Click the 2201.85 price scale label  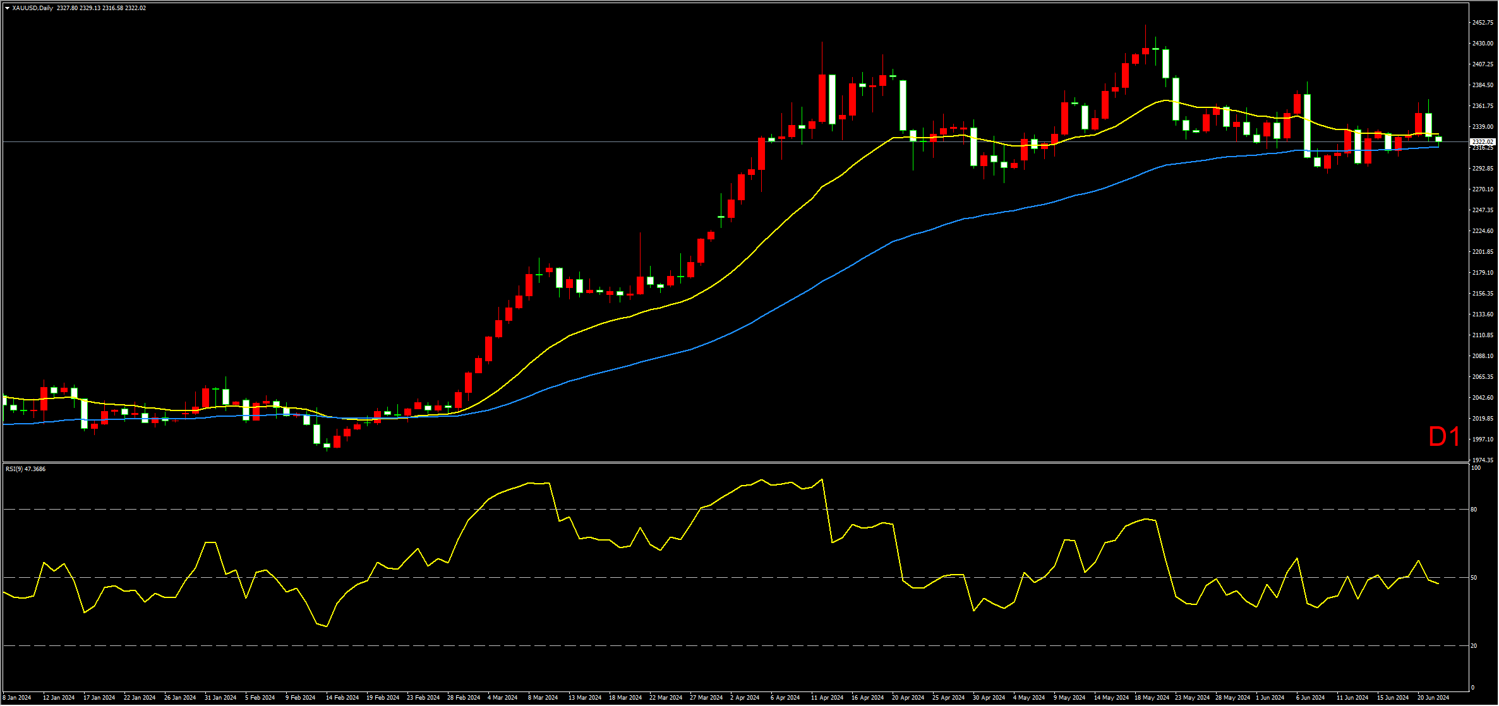pyautogui.click(x=1483, y=252)
